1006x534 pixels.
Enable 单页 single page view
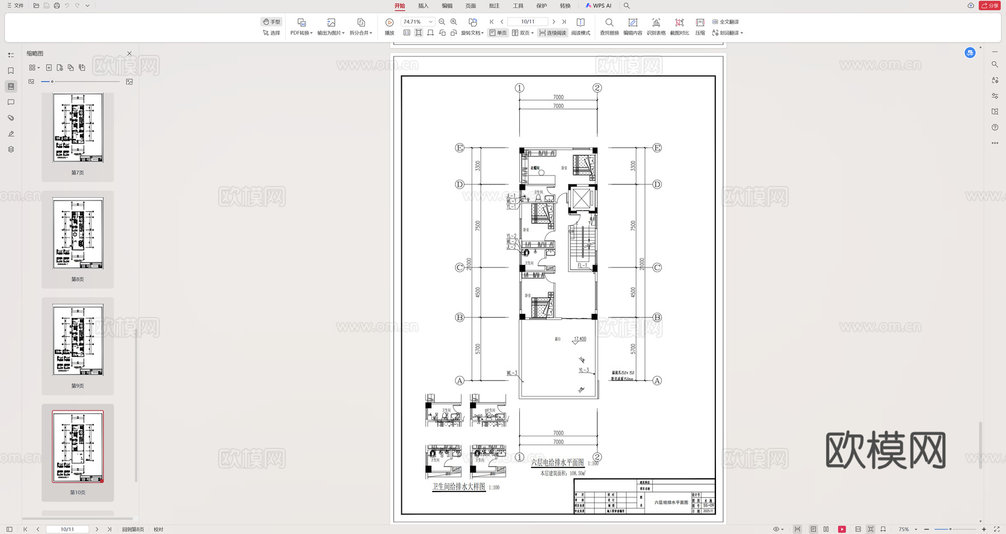[498, 33]
